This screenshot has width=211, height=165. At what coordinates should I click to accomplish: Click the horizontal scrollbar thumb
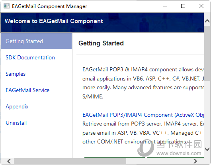70,161
